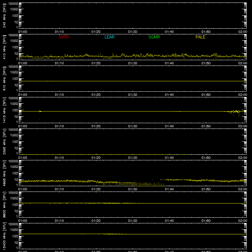Click 01:00 time label under 610 MHz panel

click(x=23, y=95)
